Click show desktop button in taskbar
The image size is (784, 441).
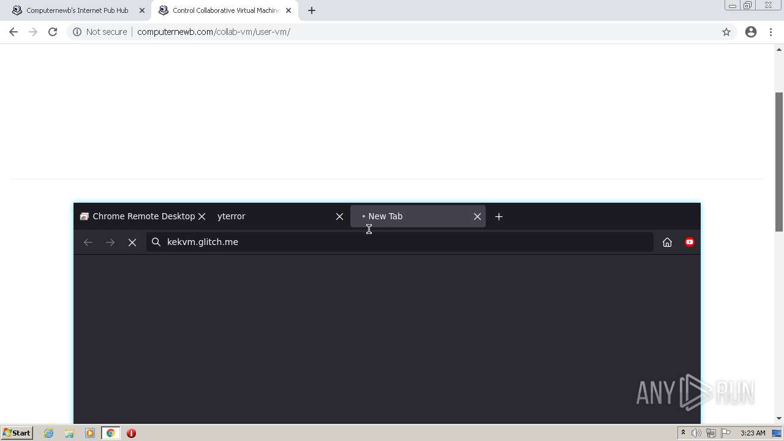pyautogui.click(x=777, y=433)
